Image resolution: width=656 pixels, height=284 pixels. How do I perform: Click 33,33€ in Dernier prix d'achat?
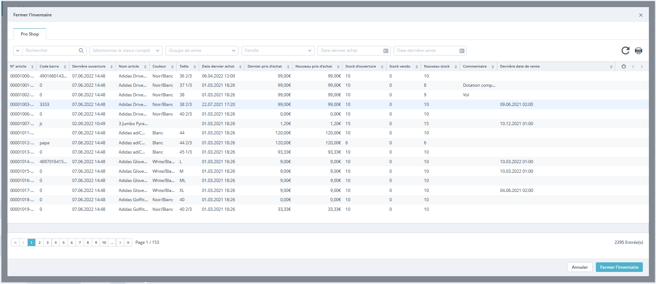coord(284,209)
